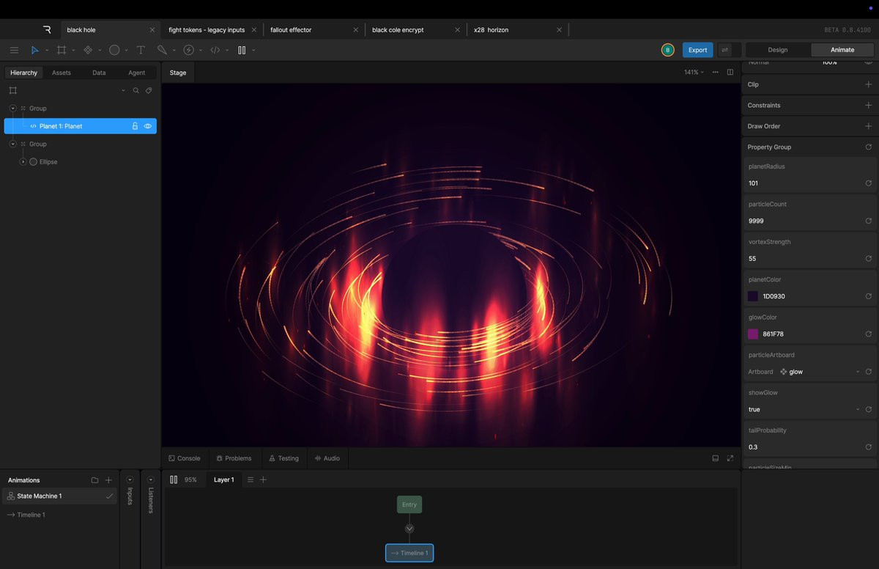This screenshot has height=569, width=879.
Task: Switch to Design mode
Action: point(777,50)
